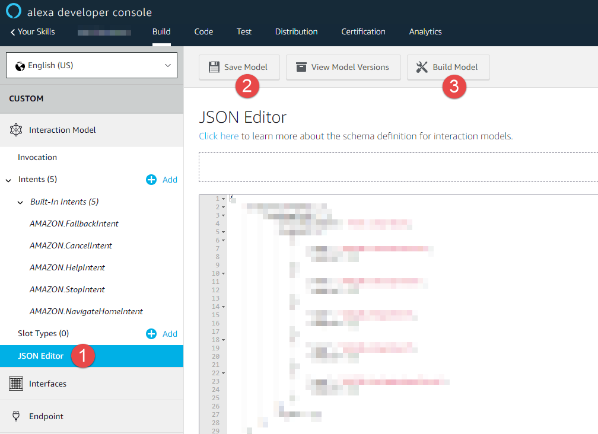Click the globe icon in language selector
The height and width of the screenshot is (434, 598).
point(20,66)
